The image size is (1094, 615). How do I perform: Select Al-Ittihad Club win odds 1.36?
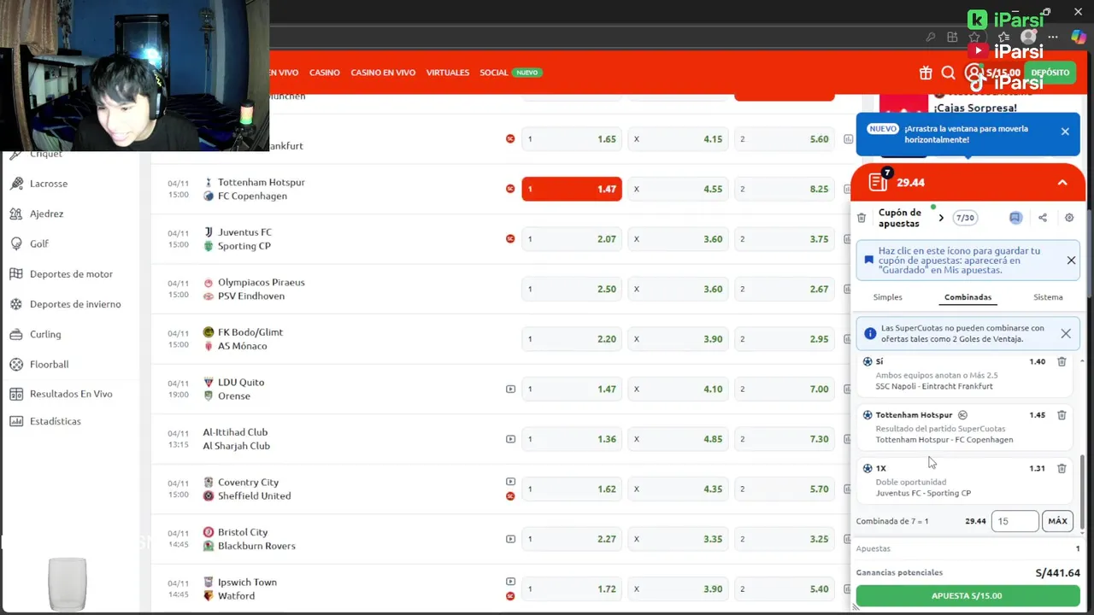tap(572, 439)
